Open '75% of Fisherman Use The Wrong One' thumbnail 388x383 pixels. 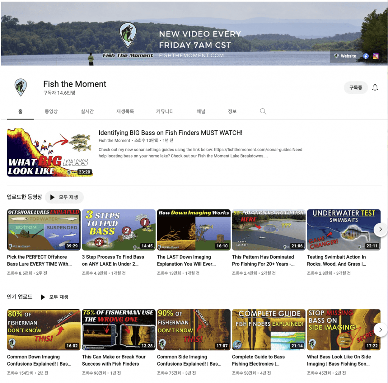[x=119, y=330]
